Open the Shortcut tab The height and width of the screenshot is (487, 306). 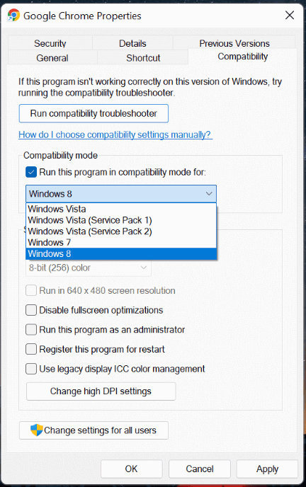[x=143, y=58]
